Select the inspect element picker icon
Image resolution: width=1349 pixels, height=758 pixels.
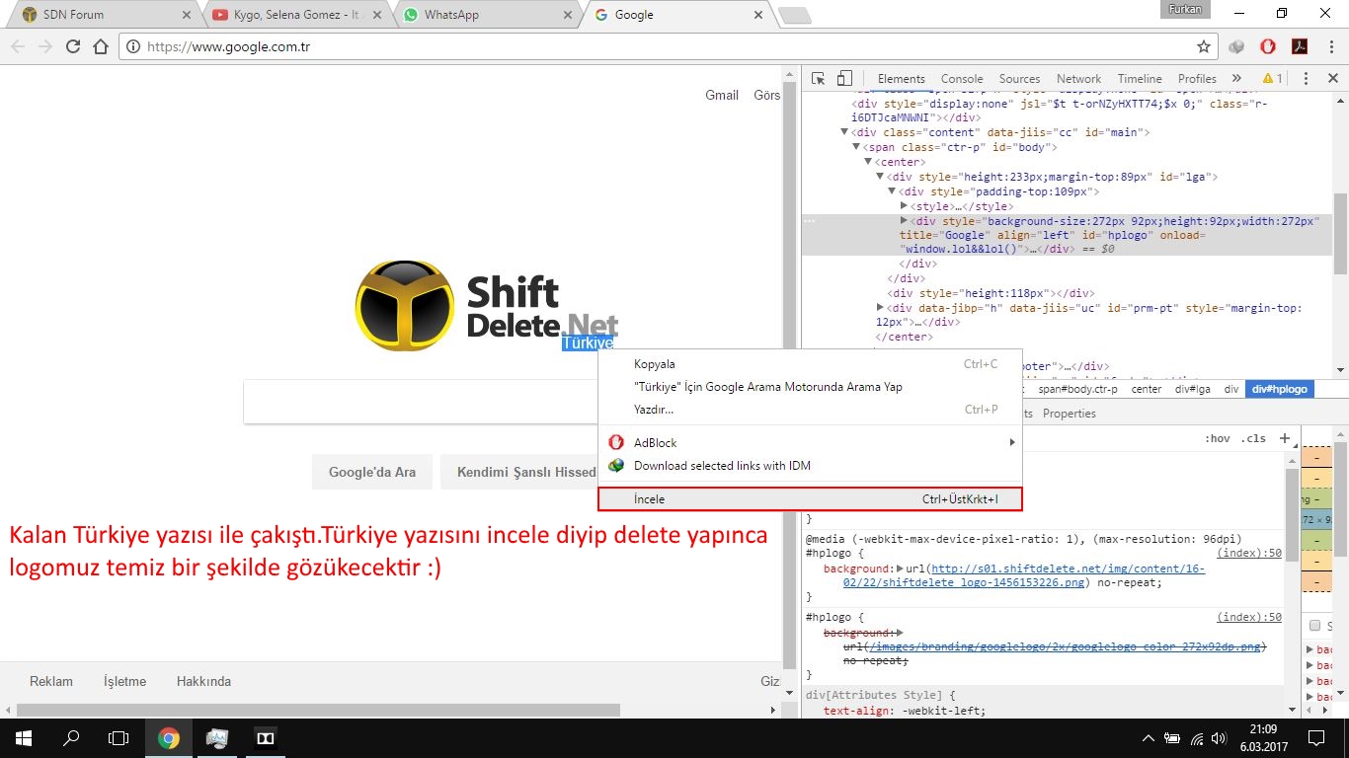click(819, 78)
